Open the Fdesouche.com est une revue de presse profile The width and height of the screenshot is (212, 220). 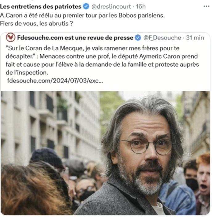click(x=75, y=38)
